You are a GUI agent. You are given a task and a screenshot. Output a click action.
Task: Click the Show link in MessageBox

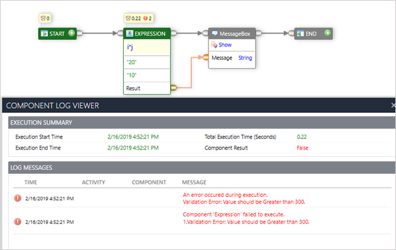pyautogui.click(x=225, y=45)
